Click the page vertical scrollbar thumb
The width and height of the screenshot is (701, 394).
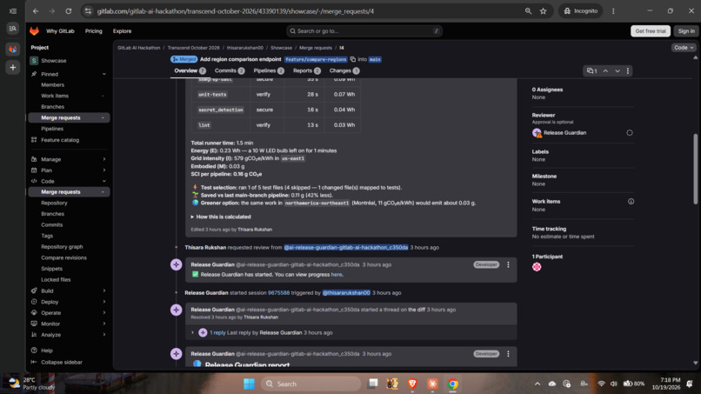pos(695,169)
